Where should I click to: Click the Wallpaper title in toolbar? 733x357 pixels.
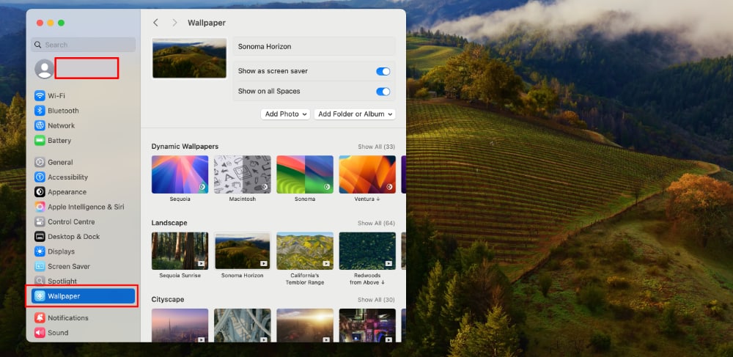click(x=207, y=23)
